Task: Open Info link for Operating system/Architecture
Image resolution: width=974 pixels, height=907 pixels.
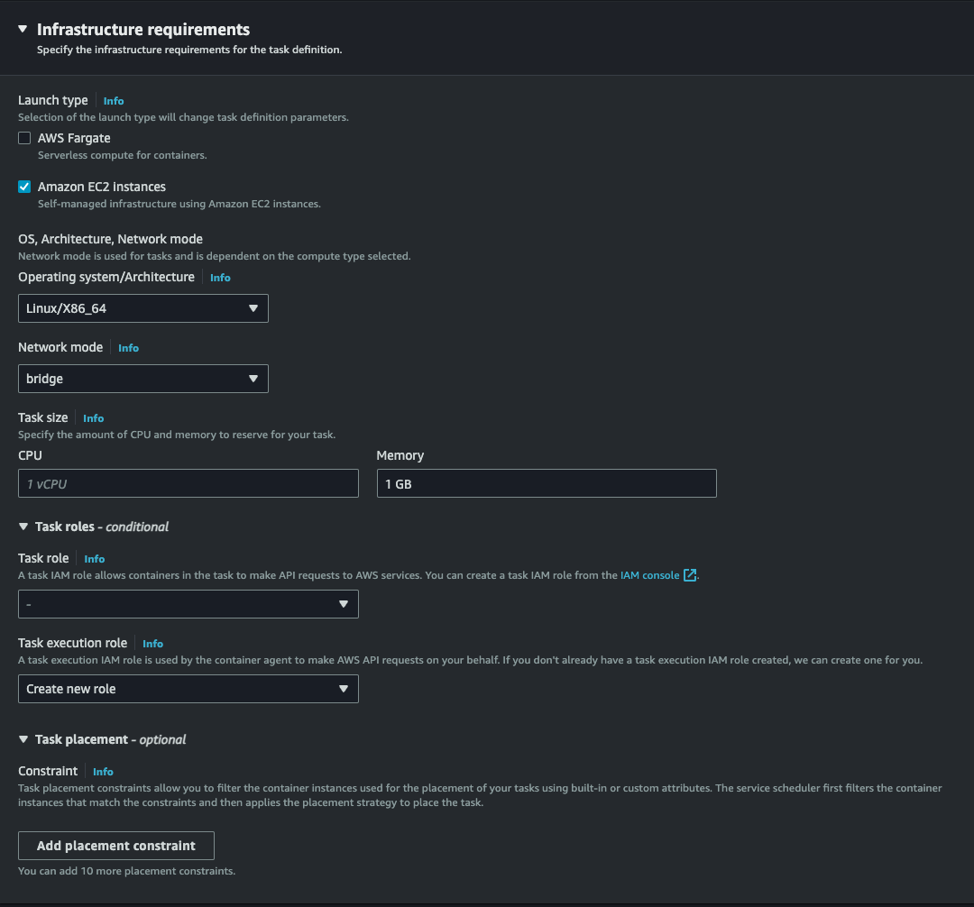Action: click(x=220, y=278)
